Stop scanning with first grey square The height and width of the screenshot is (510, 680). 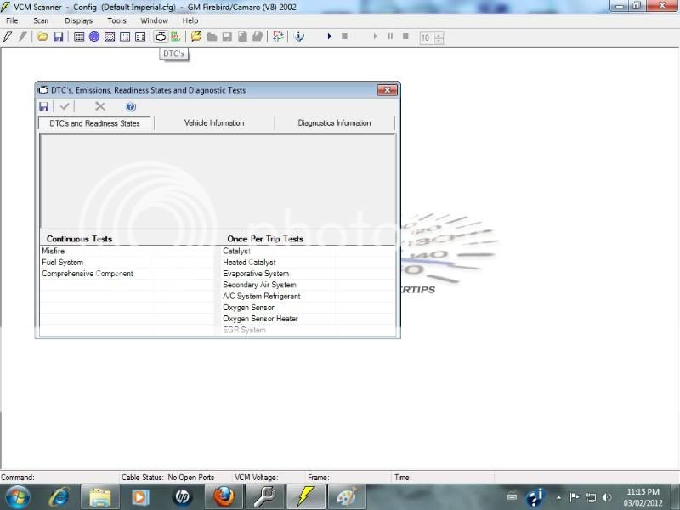pos(345,37)
